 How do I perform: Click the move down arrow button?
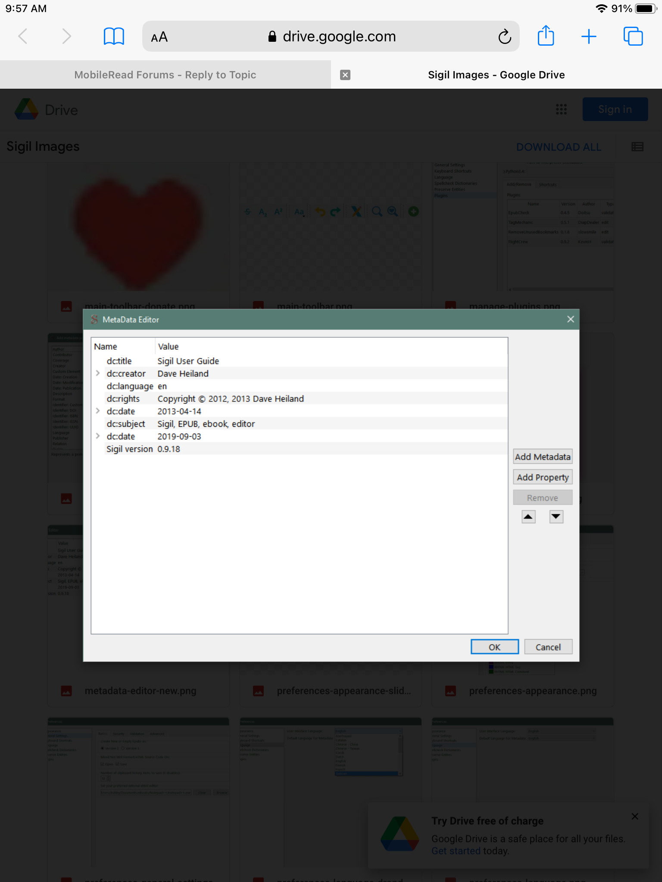556,516
